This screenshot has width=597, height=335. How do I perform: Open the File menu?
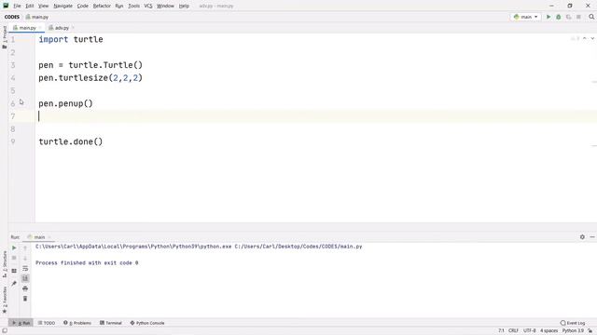coord(17,6)
